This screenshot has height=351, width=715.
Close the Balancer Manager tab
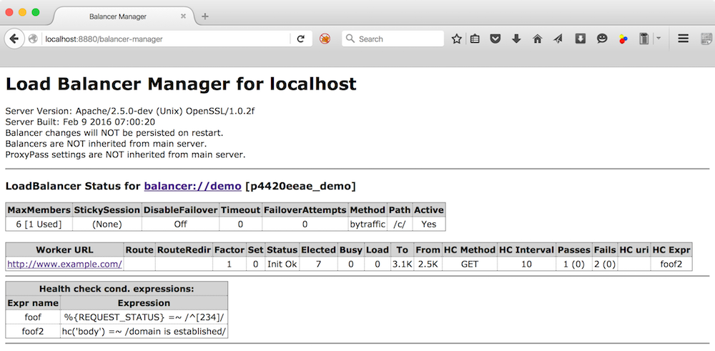[x=184, y=16]
